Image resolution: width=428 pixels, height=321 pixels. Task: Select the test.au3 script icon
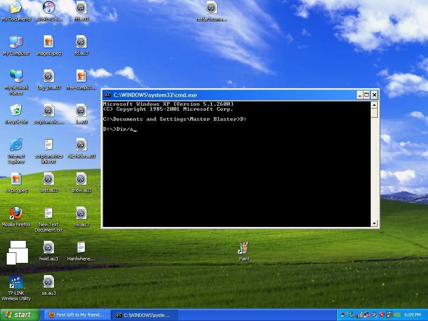(49, 183)
